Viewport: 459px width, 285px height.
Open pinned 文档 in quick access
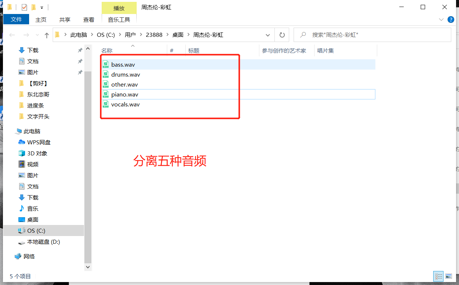pos(33,61)
